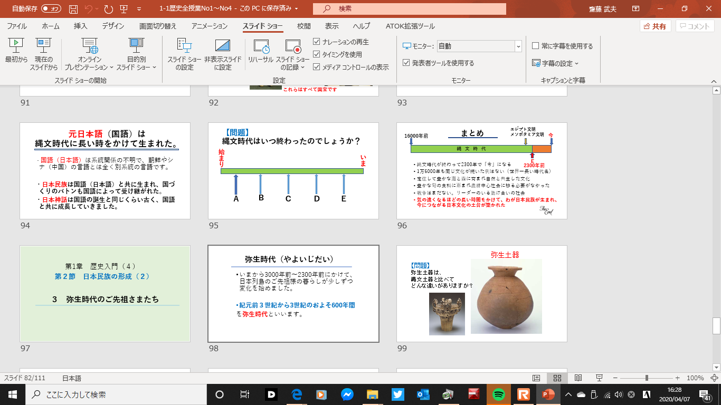Select slide 96 まとめ thumbnail
This screenshot has width=721, height=405.
point(482,171)
